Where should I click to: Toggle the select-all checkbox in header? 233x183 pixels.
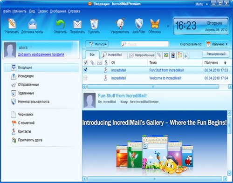point(86,62)
